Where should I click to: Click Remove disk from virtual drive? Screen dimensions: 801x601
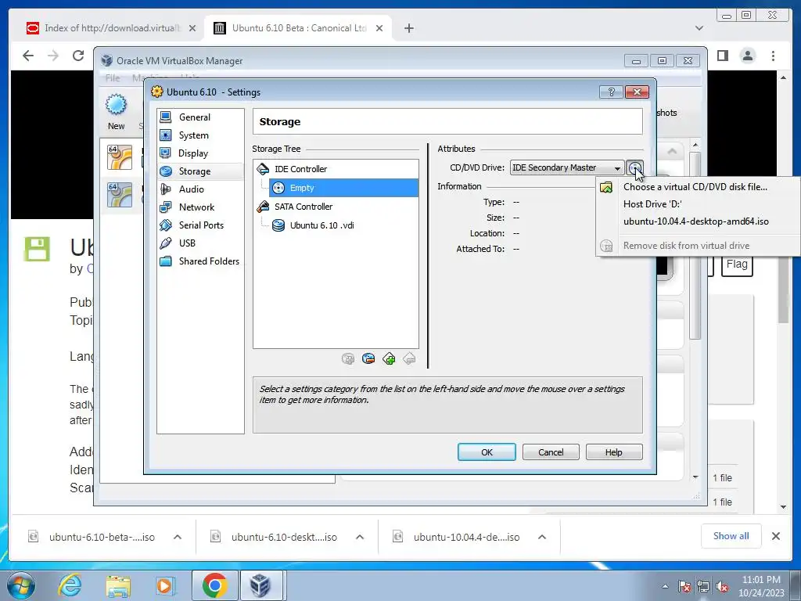coord(686,246)
